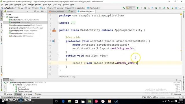185x104 pixels.
Task: Open Project Structure icon in toolbar
Action: (x=176, y=8)
